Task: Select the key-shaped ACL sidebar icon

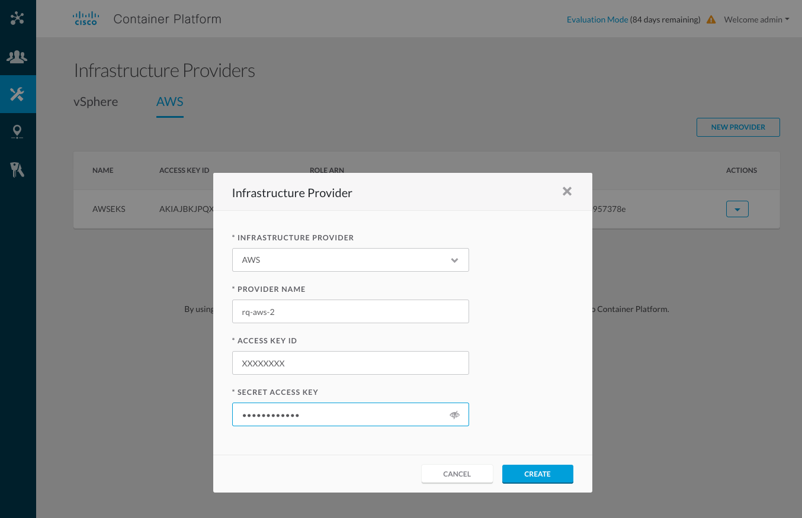Action: 18,170
